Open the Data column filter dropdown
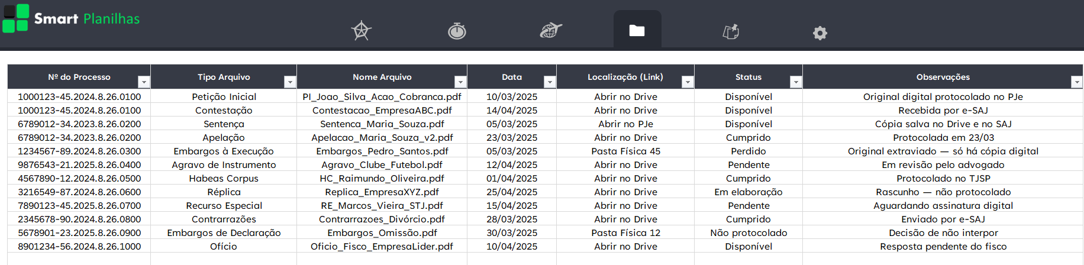Screen dimensions: 1084x265 (549, 82)
